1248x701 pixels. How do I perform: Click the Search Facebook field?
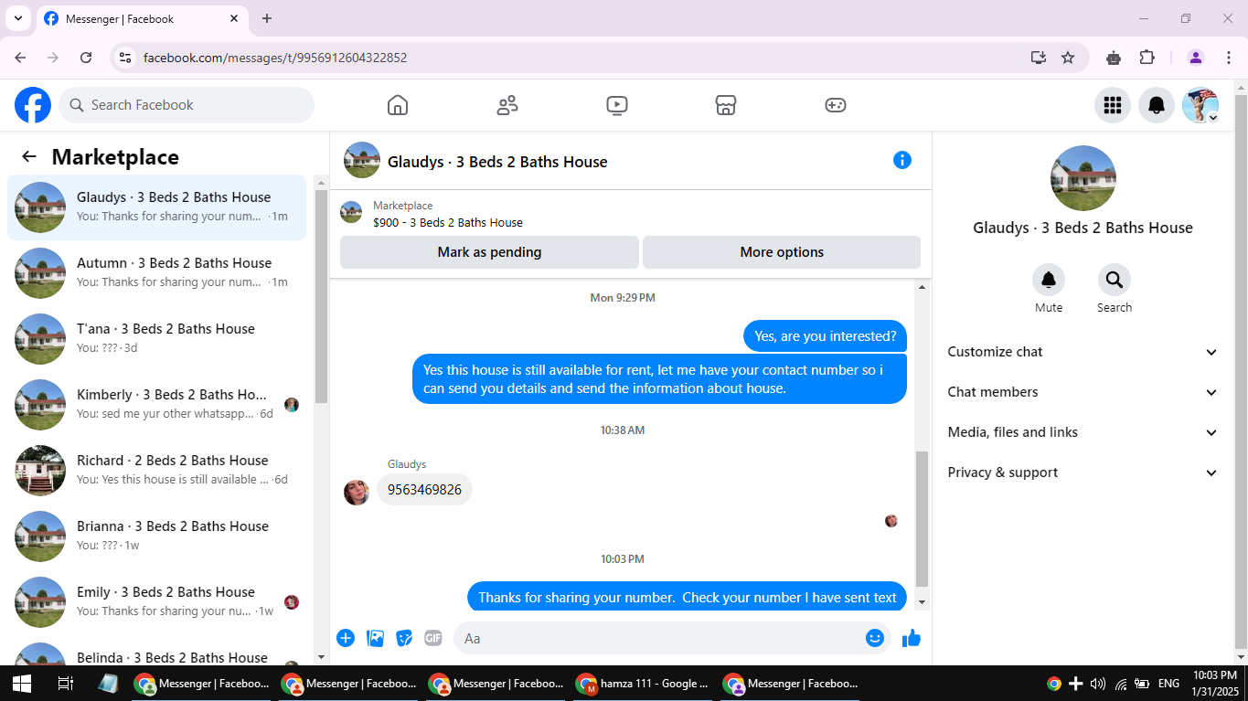(187, 105)
